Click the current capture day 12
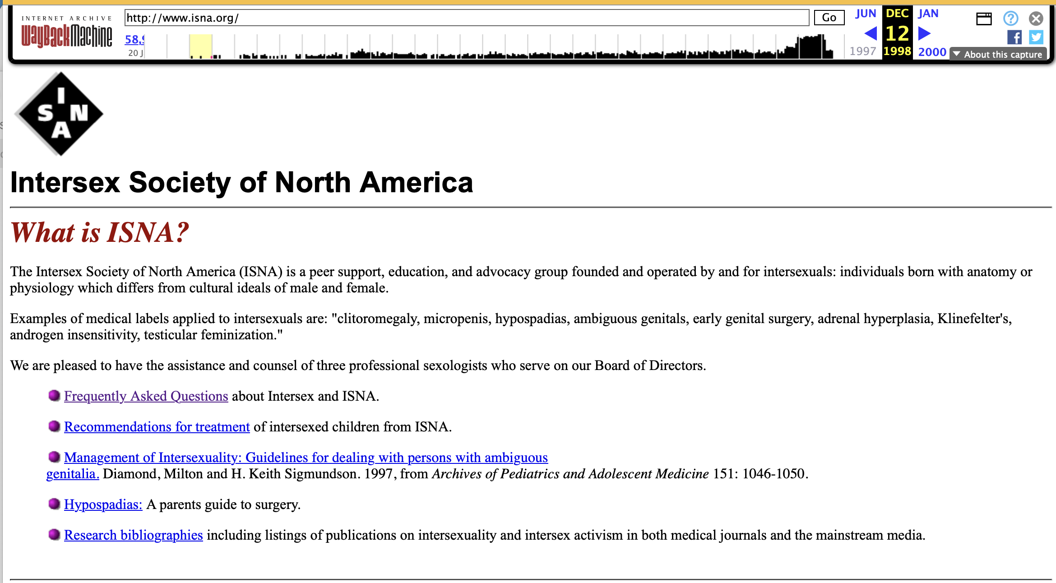This screenshot has width=1056, height=583. (897, 33)
